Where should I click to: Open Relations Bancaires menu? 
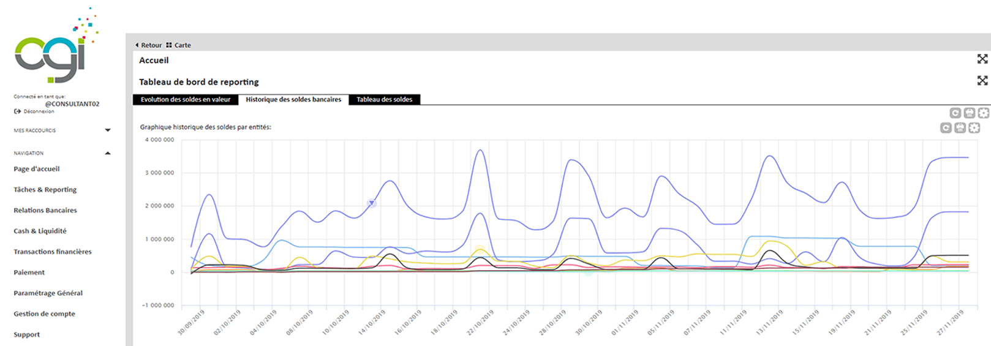45,210
